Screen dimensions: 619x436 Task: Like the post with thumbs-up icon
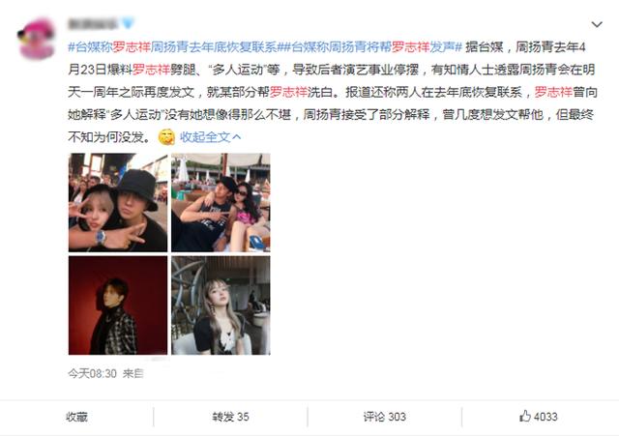click(x=539, y=417)
